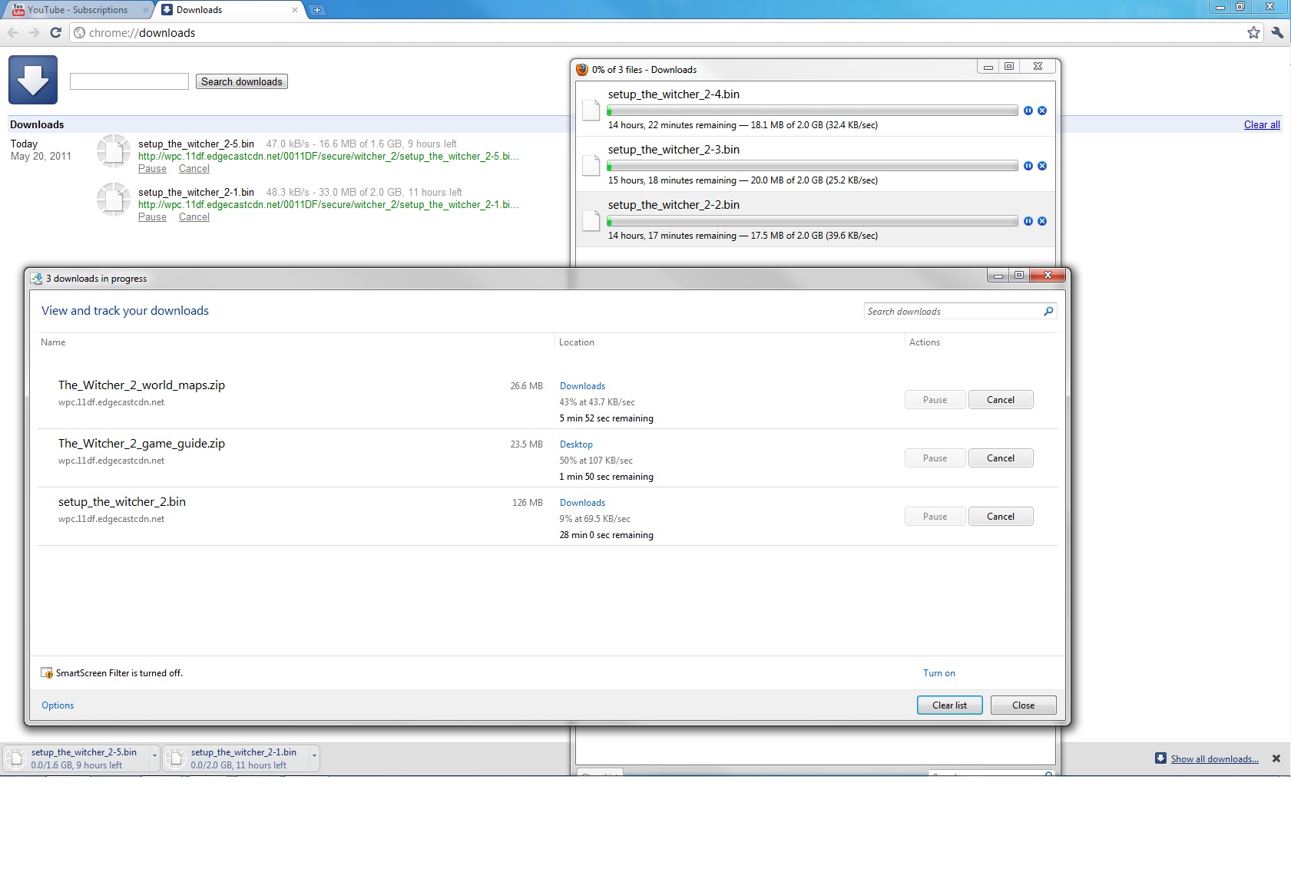The height and width of the screenshot is (882, 1291).
Task: Click Close button in IE downloads window
Action: click(x=1023, y=705)
